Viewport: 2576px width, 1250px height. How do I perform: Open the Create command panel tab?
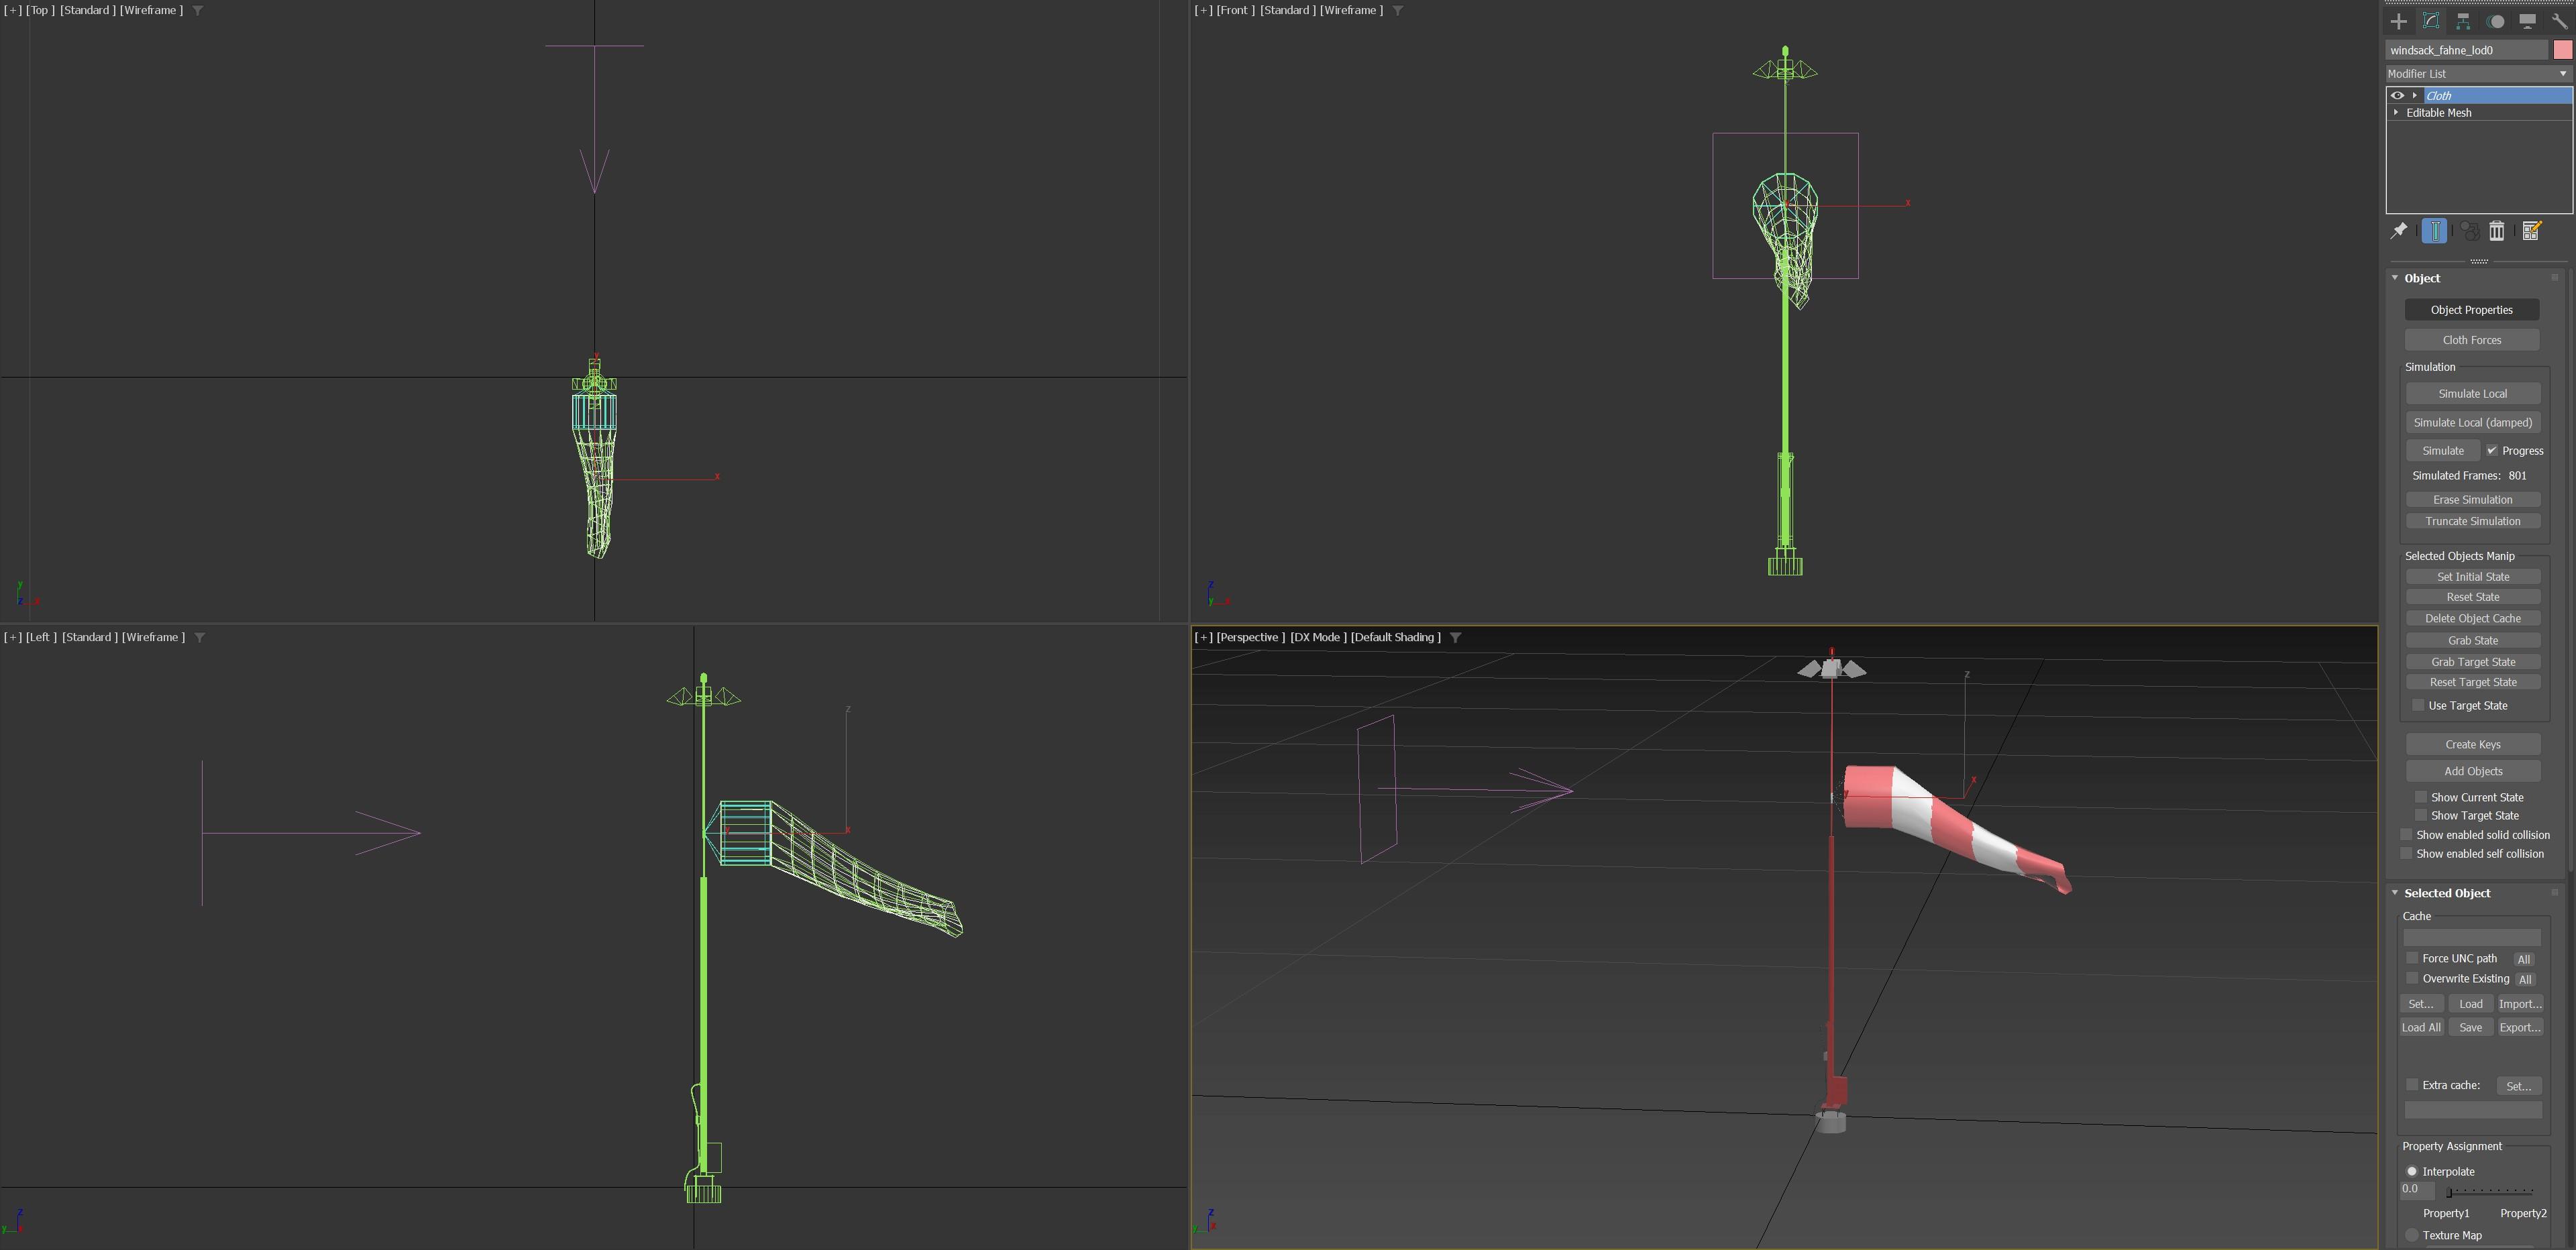[2399, 21]
